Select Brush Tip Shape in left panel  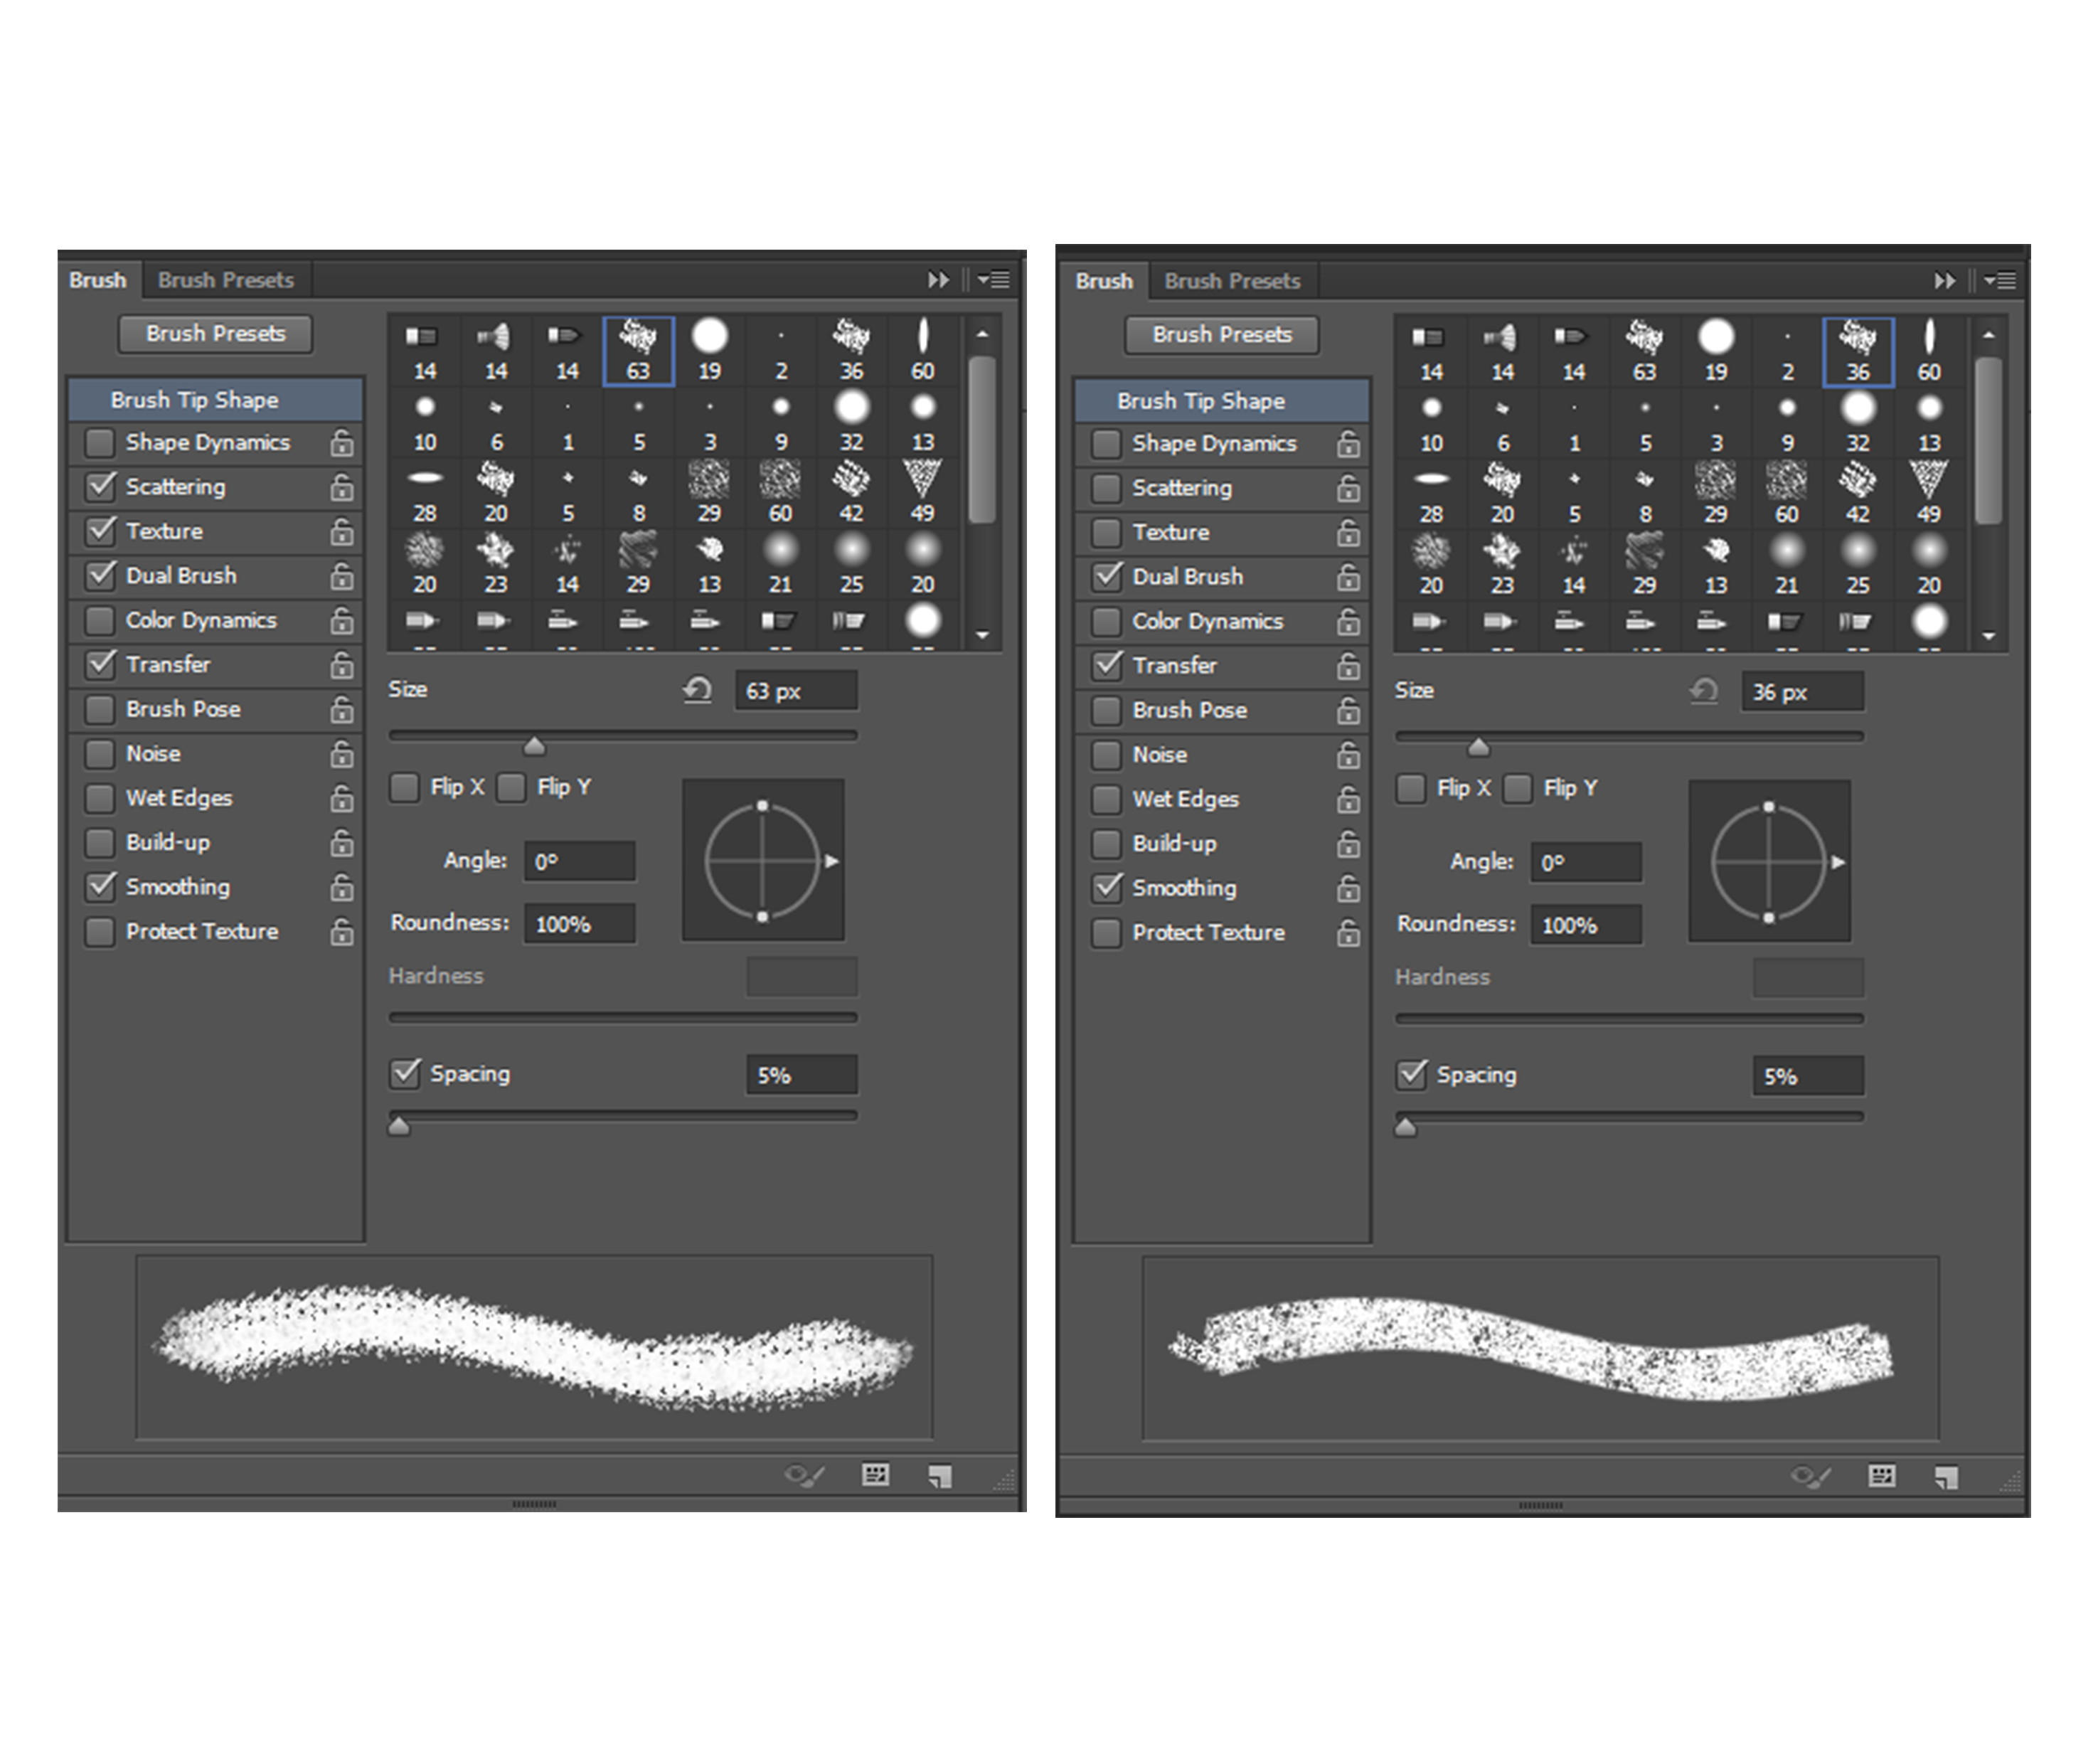click(x=195, y=400)
